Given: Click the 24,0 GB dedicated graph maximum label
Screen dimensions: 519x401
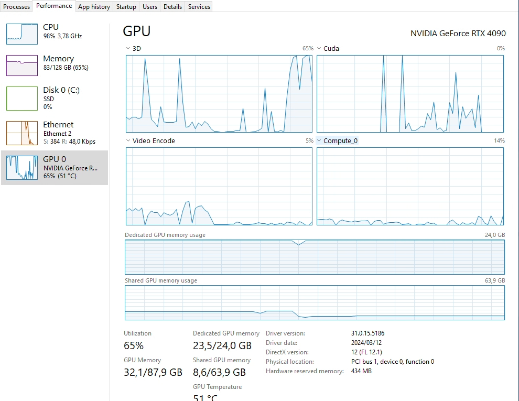Looking at the screenshot, I should [495, 235].
